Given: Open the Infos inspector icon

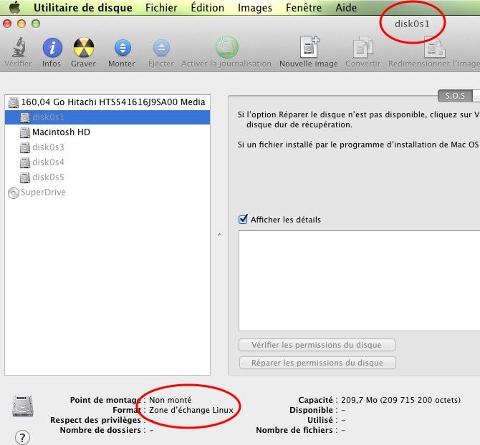Looking at the screenshot, I should tap(52, 49).
